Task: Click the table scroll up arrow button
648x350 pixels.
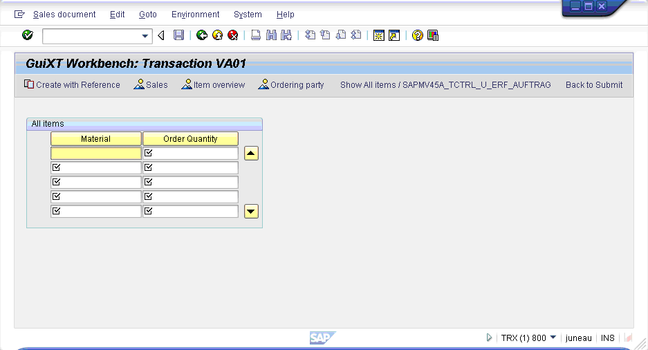Action: coord(251,154)
